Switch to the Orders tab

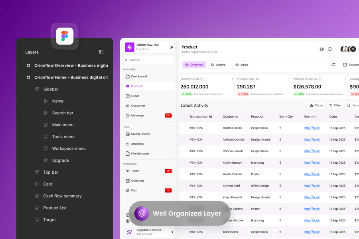[x=218, y=65]
